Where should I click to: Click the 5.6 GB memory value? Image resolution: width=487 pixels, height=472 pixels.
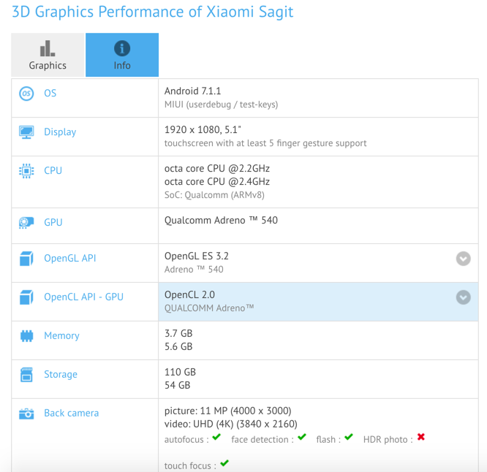click(178, 346)
